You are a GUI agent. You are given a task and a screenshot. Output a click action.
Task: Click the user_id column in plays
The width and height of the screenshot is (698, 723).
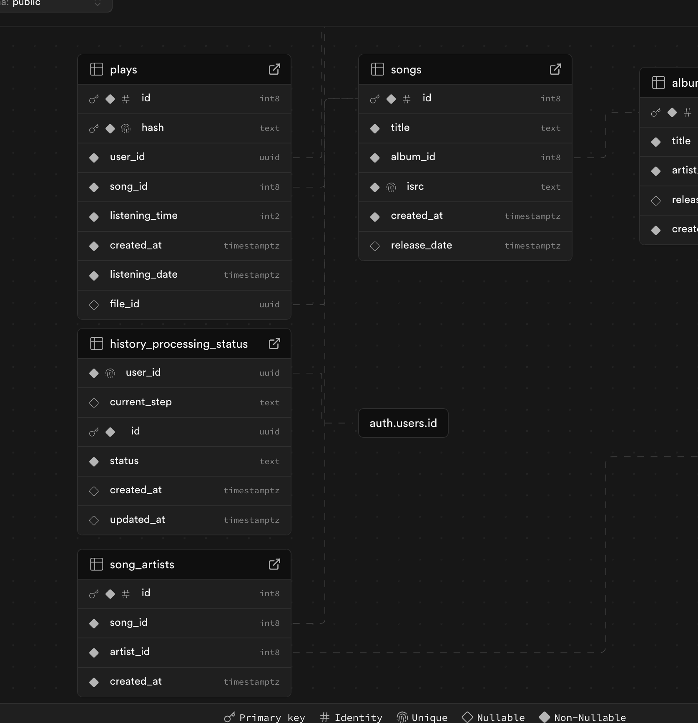(x=184, y=158)
